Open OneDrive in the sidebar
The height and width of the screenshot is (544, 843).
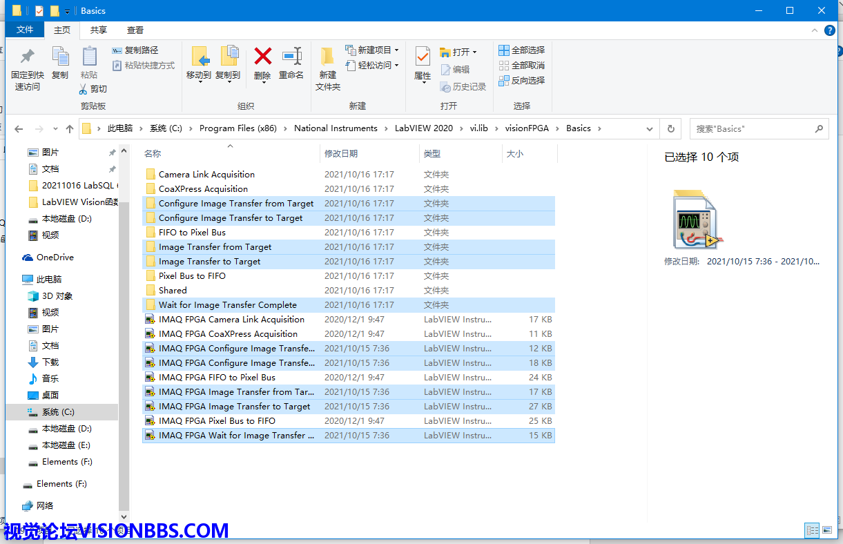[48, 257]
